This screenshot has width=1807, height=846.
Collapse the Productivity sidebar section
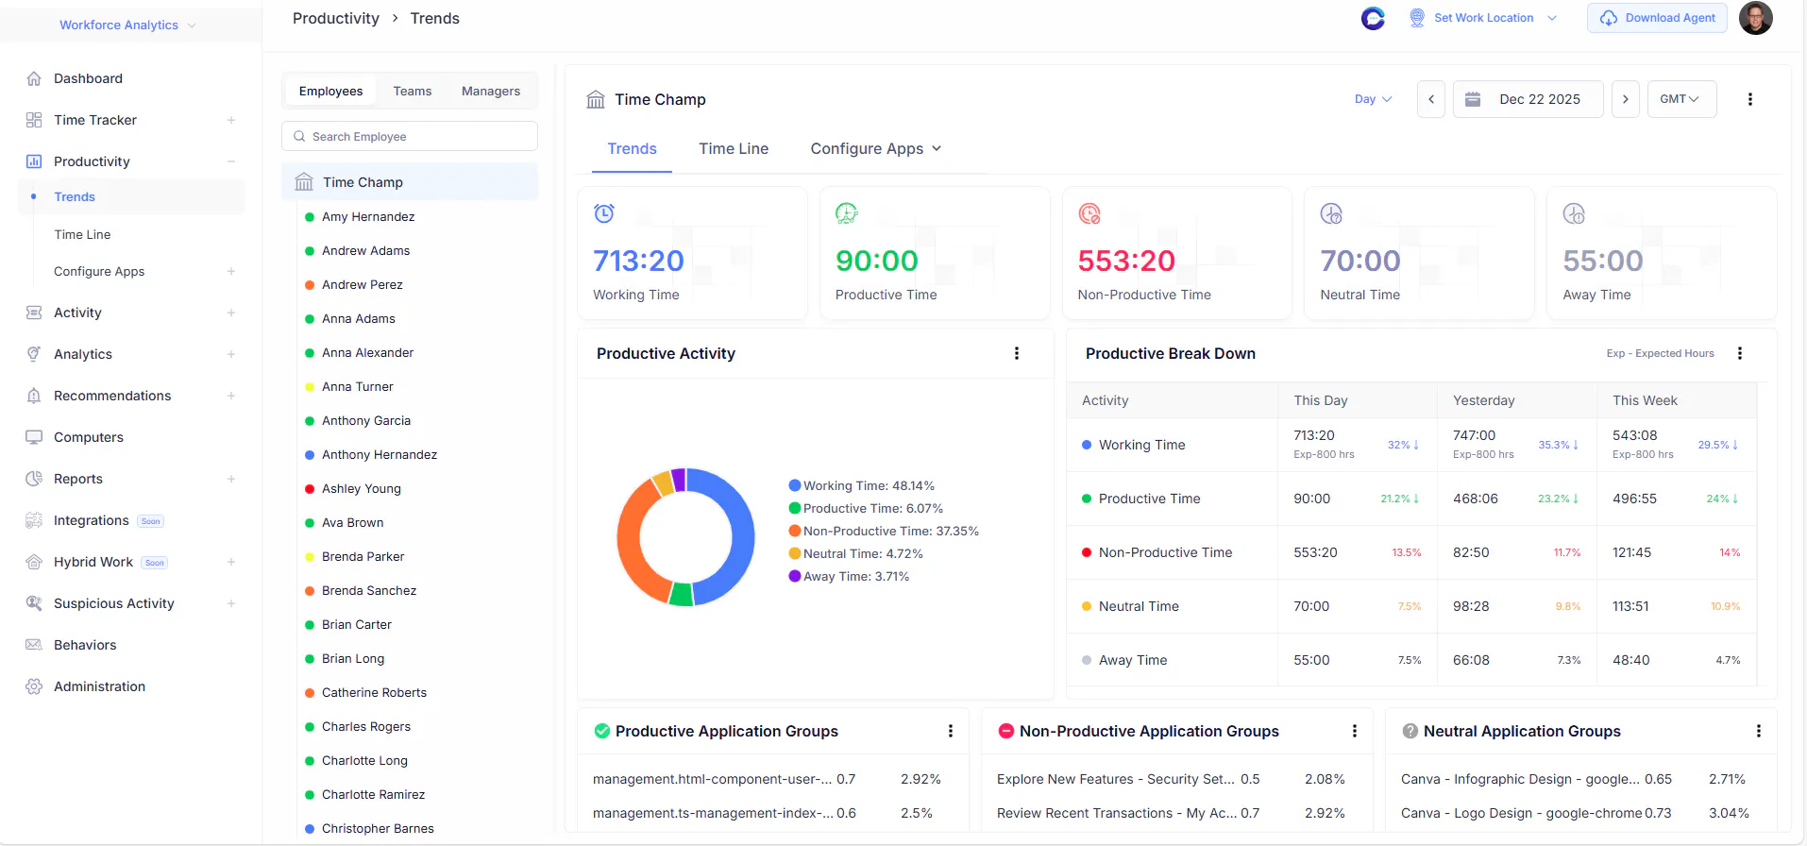tap(231, 161)
